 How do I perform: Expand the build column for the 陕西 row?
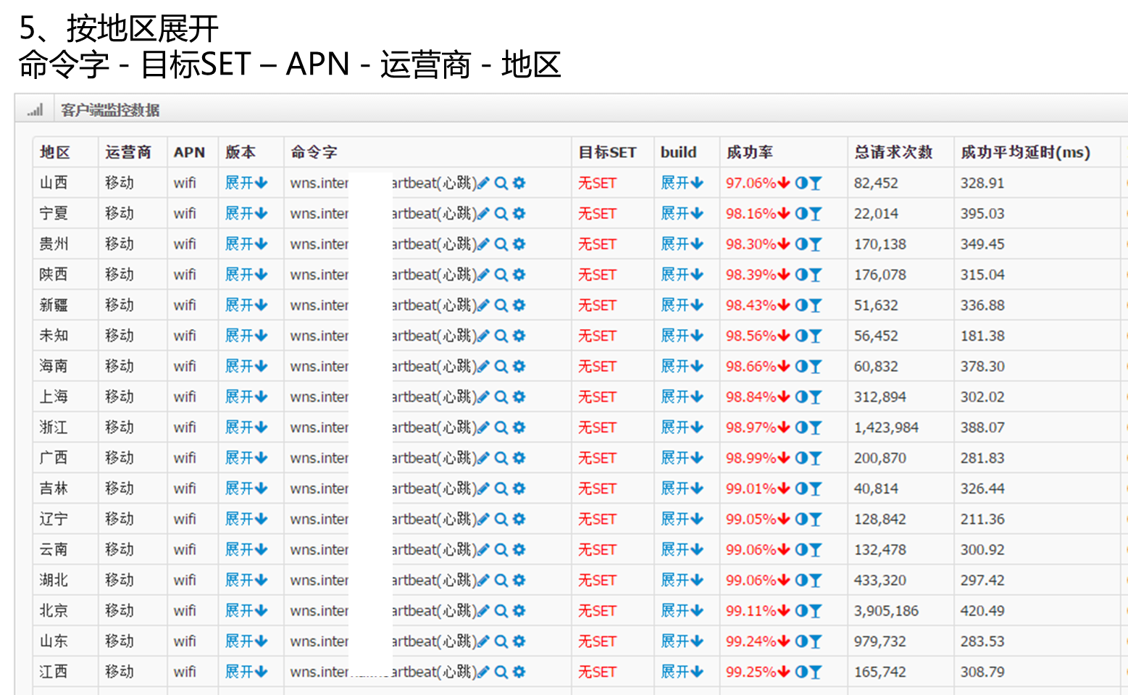pos(682,274)
